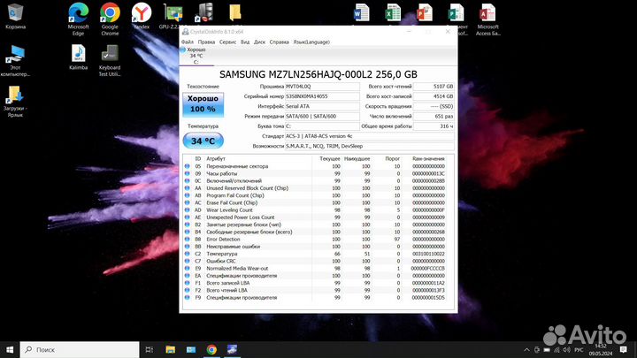The width and height of the screenshot is (637, 358).
Task: Click the Число включений value 651 раз
Action: click(434, 116)
